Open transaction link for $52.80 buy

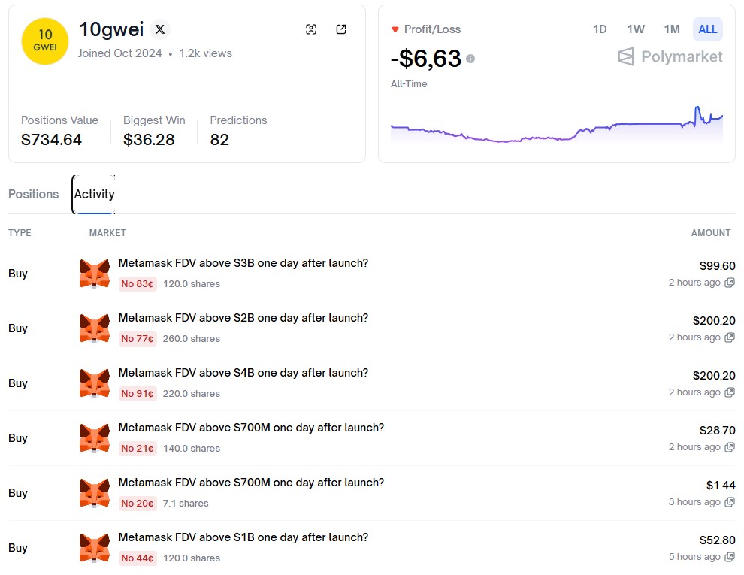pos(729,557)
